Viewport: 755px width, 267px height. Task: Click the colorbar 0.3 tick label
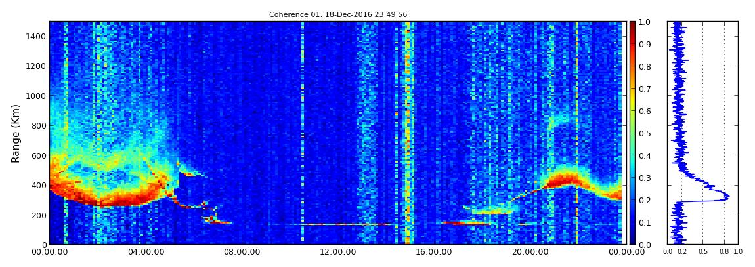[x=646, y=178]
